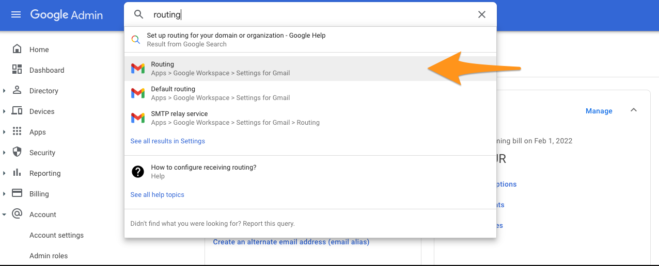Click the Apps grid icon
659x266 pixels.
tap(17, 131)
